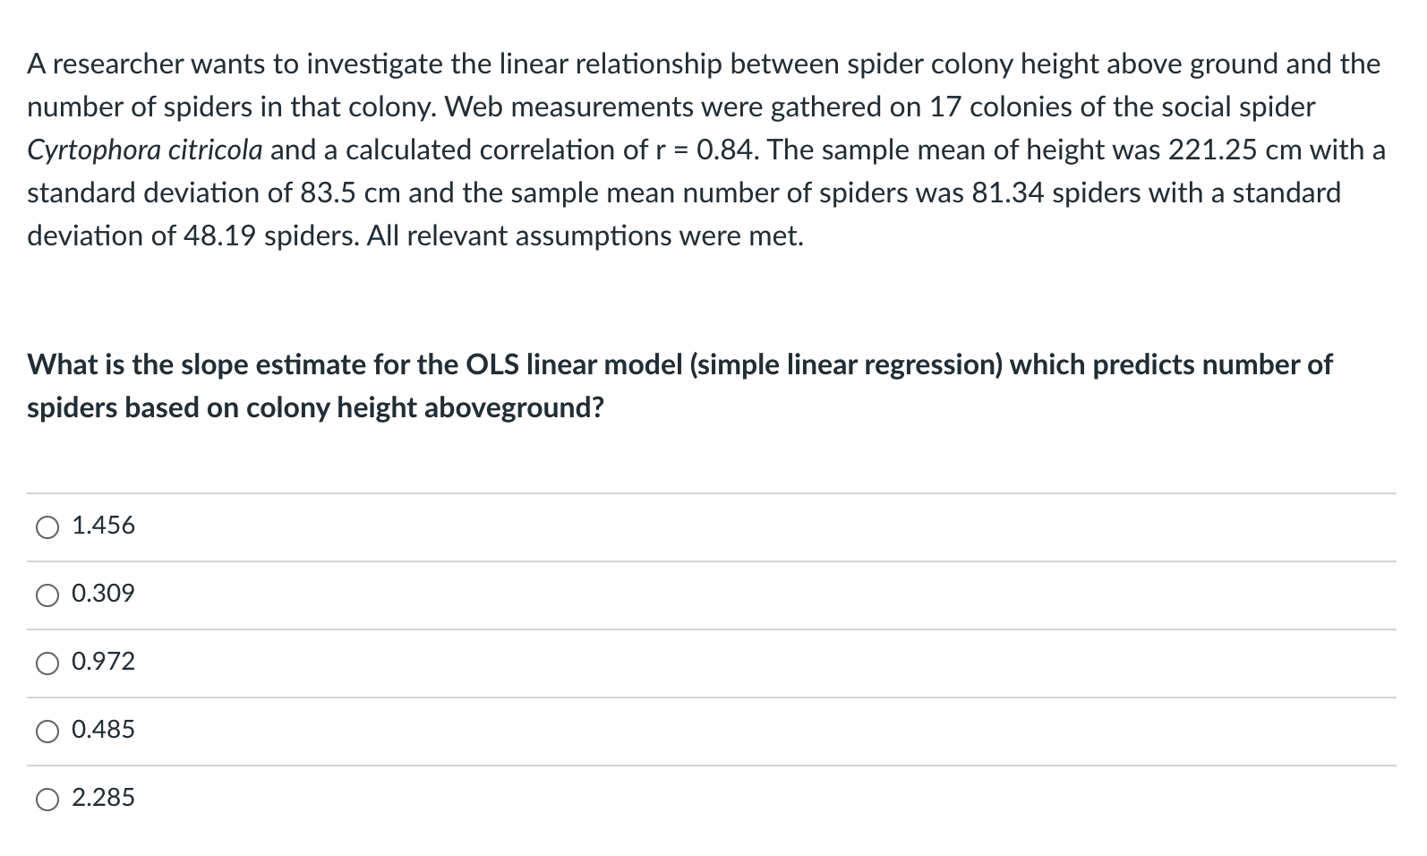The height and width of the screenshot is (856, 1427).
Task: Click the spider standard deviation 48.19
Action: (219, 235)
